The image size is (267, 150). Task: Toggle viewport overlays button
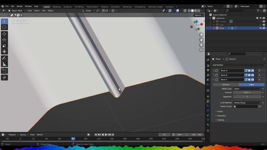point(177,11)
